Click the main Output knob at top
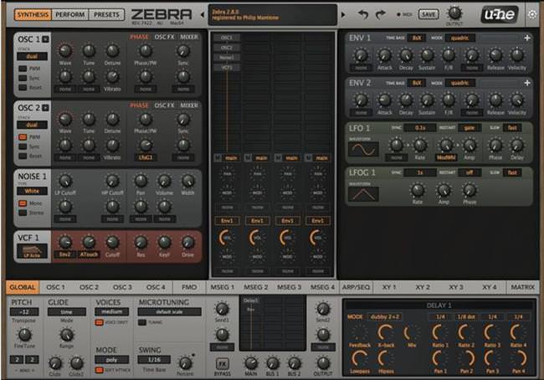 pyautogui.click(x=454, y=13)
